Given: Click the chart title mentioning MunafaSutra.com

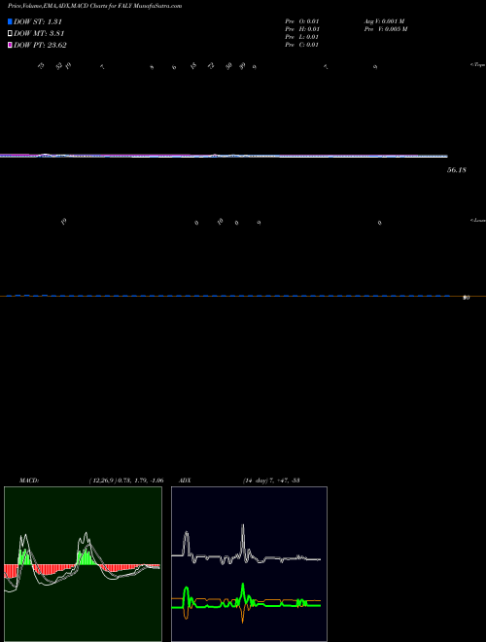Looking at the screenshot, I should [x=95, y=6].
